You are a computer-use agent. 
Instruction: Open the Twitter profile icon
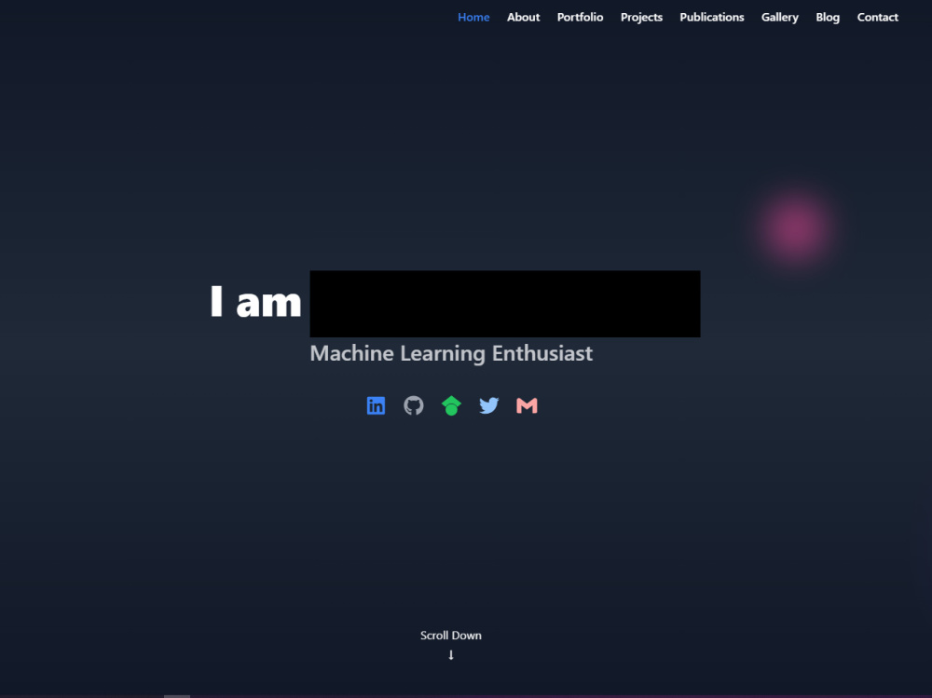pyautogui.click(x=488, y=405)
